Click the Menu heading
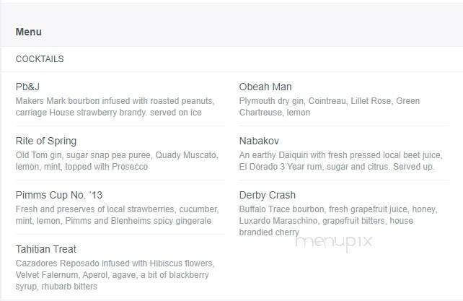The height and width of the screenshot is (301, 463). pos(29,32)
